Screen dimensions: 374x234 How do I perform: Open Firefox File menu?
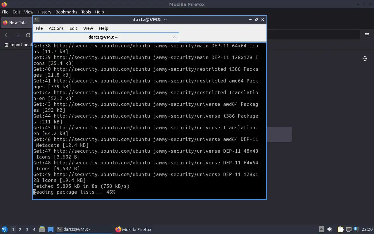point(5,12)
